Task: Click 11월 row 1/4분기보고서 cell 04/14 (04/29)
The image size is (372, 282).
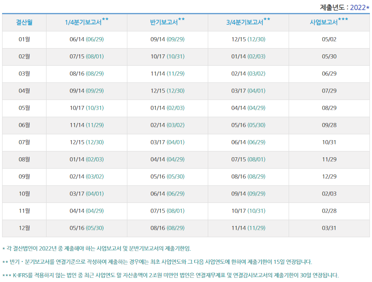Action: pyautogui.click(x=87, y=211)
